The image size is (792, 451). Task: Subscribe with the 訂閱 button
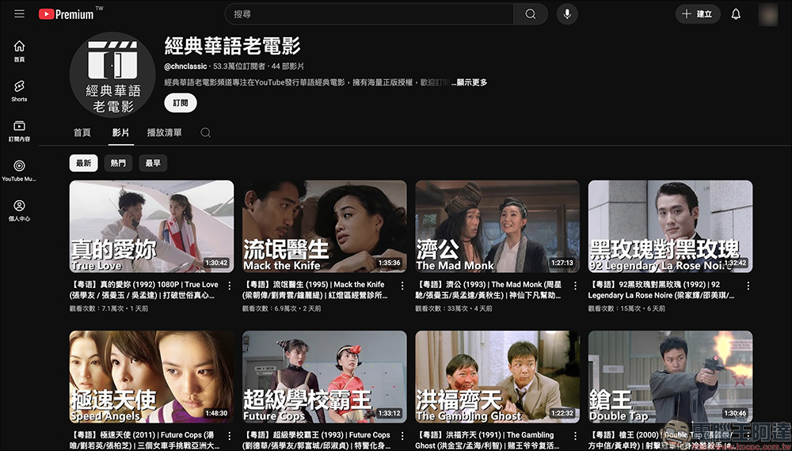click(181, 103)
